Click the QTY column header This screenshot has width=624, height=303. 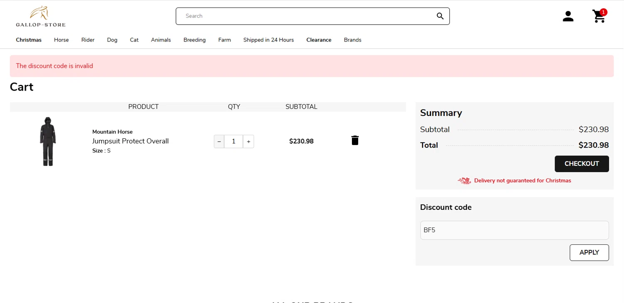[x=234, y=107]
